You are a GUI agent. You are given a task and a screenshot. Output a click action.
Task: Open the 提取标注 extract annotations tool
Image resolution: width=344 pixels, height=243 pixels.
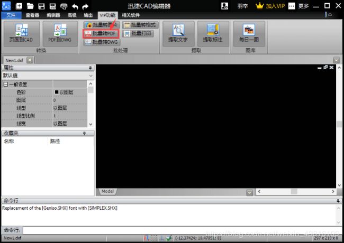[x=213, y=33]
